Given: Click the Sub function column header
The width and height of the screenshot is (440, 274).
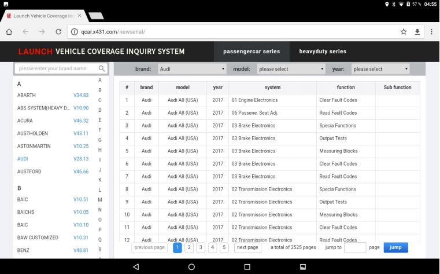Looking at the screenshot, I should click(398, 87).
